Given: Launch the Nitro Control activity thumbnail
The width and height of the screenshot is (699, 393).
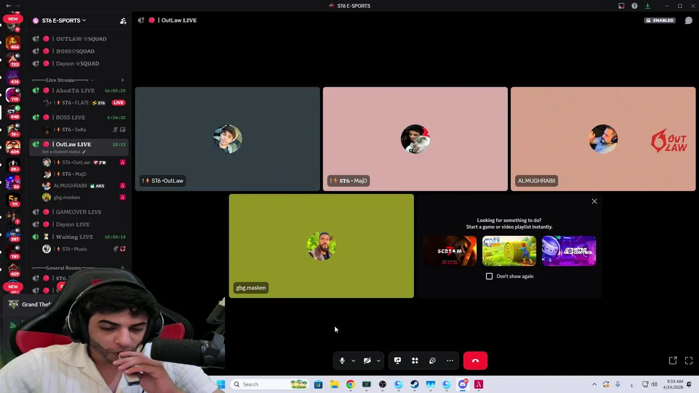Looking at the screenshot, I should (x=569, y=251).
